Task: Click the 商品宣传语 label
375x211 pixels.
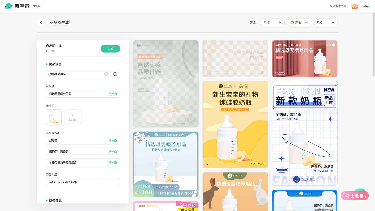Action: [53, 133]
